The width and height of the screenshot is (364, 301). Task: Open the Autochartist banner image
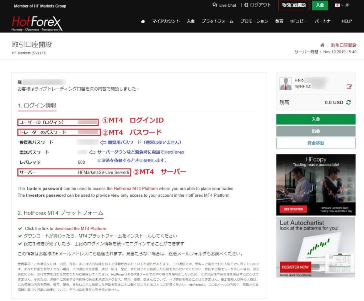tap(316, 247)
